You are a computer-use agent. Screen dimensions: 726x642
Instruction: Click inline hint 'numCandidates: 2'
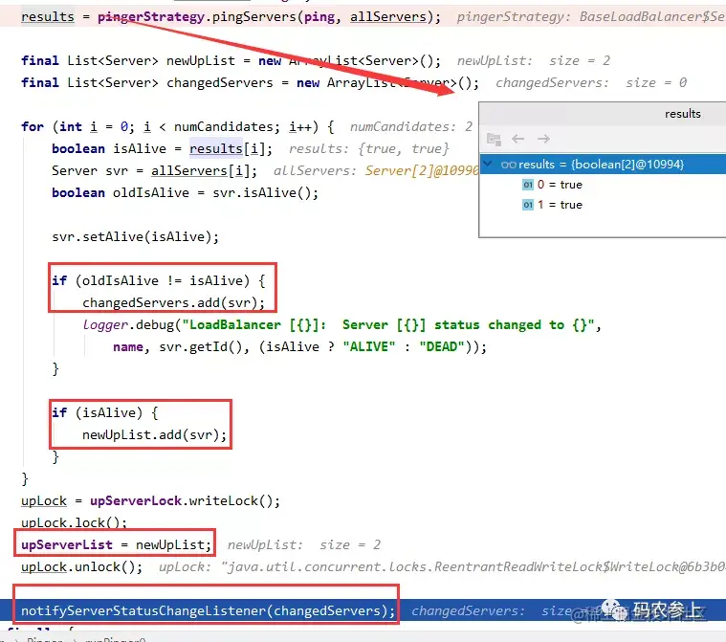pos(411,127)
